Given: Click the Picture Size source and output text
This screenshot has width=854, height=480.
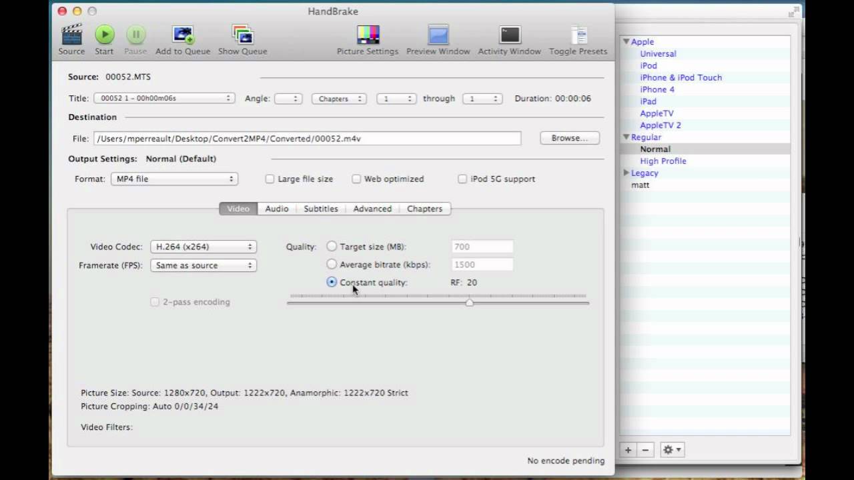Looking at the screenshot, I should (x=244, y=393).
